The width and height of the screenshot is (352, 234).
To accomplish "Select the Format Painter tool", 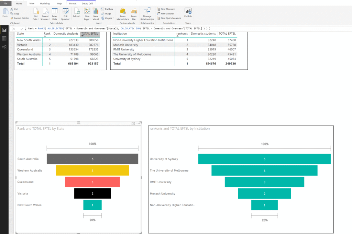I will tap(20, 18).
